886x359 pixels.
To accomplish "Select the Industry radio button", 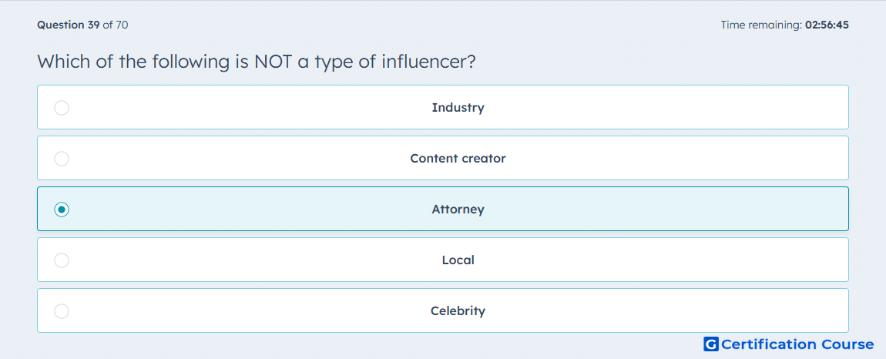I will point(62,107).
